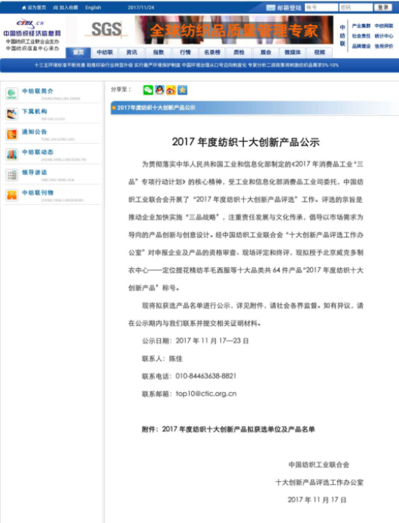Click the 中国纺织工业联合会 signature line
The image size is (399, 523).
click(319, 465)
